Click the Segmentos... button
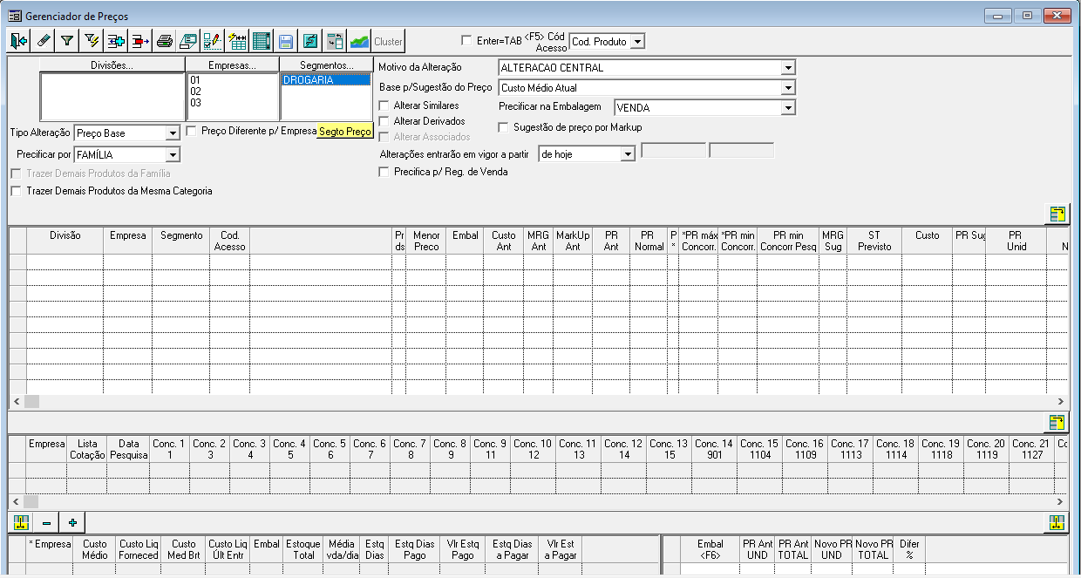The height and width of the screenshot is (578, 1081). click(x=327, y=65)
